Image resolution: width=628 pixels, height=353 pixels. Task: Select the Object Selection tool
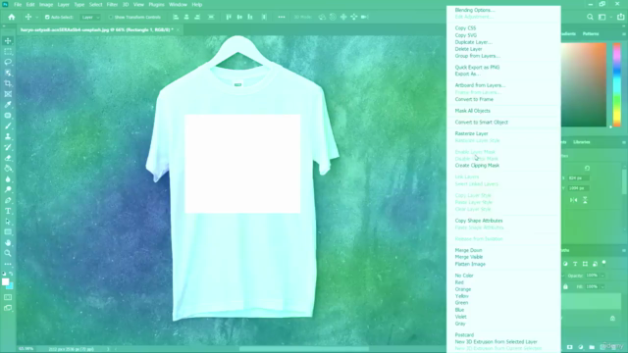[x=8, y=73]
